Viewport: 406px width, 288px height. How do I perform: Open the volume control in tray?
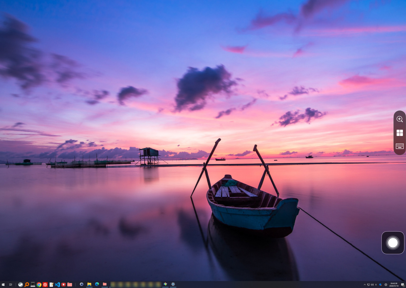[x=372, y=285]
